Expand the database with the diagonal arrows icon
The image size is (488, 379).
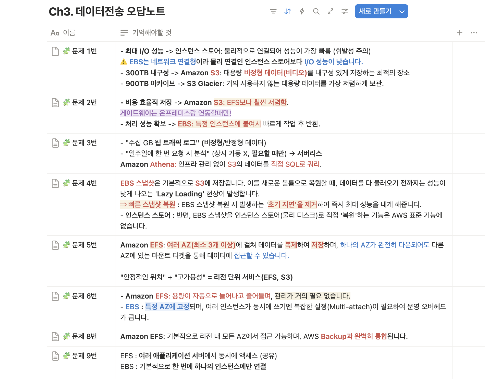[330, 11]
